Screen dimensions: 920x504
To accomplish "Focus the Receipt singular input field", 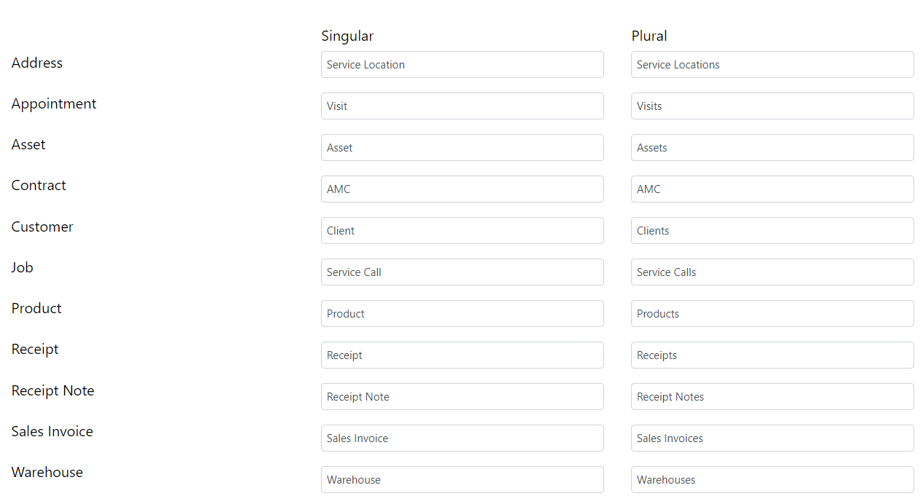I will (x=462, y=355).
